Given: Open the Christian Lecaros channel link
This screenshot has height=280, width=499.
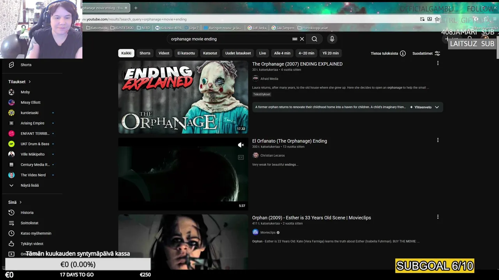Looking at the screenshot, I should coord(273,156).
